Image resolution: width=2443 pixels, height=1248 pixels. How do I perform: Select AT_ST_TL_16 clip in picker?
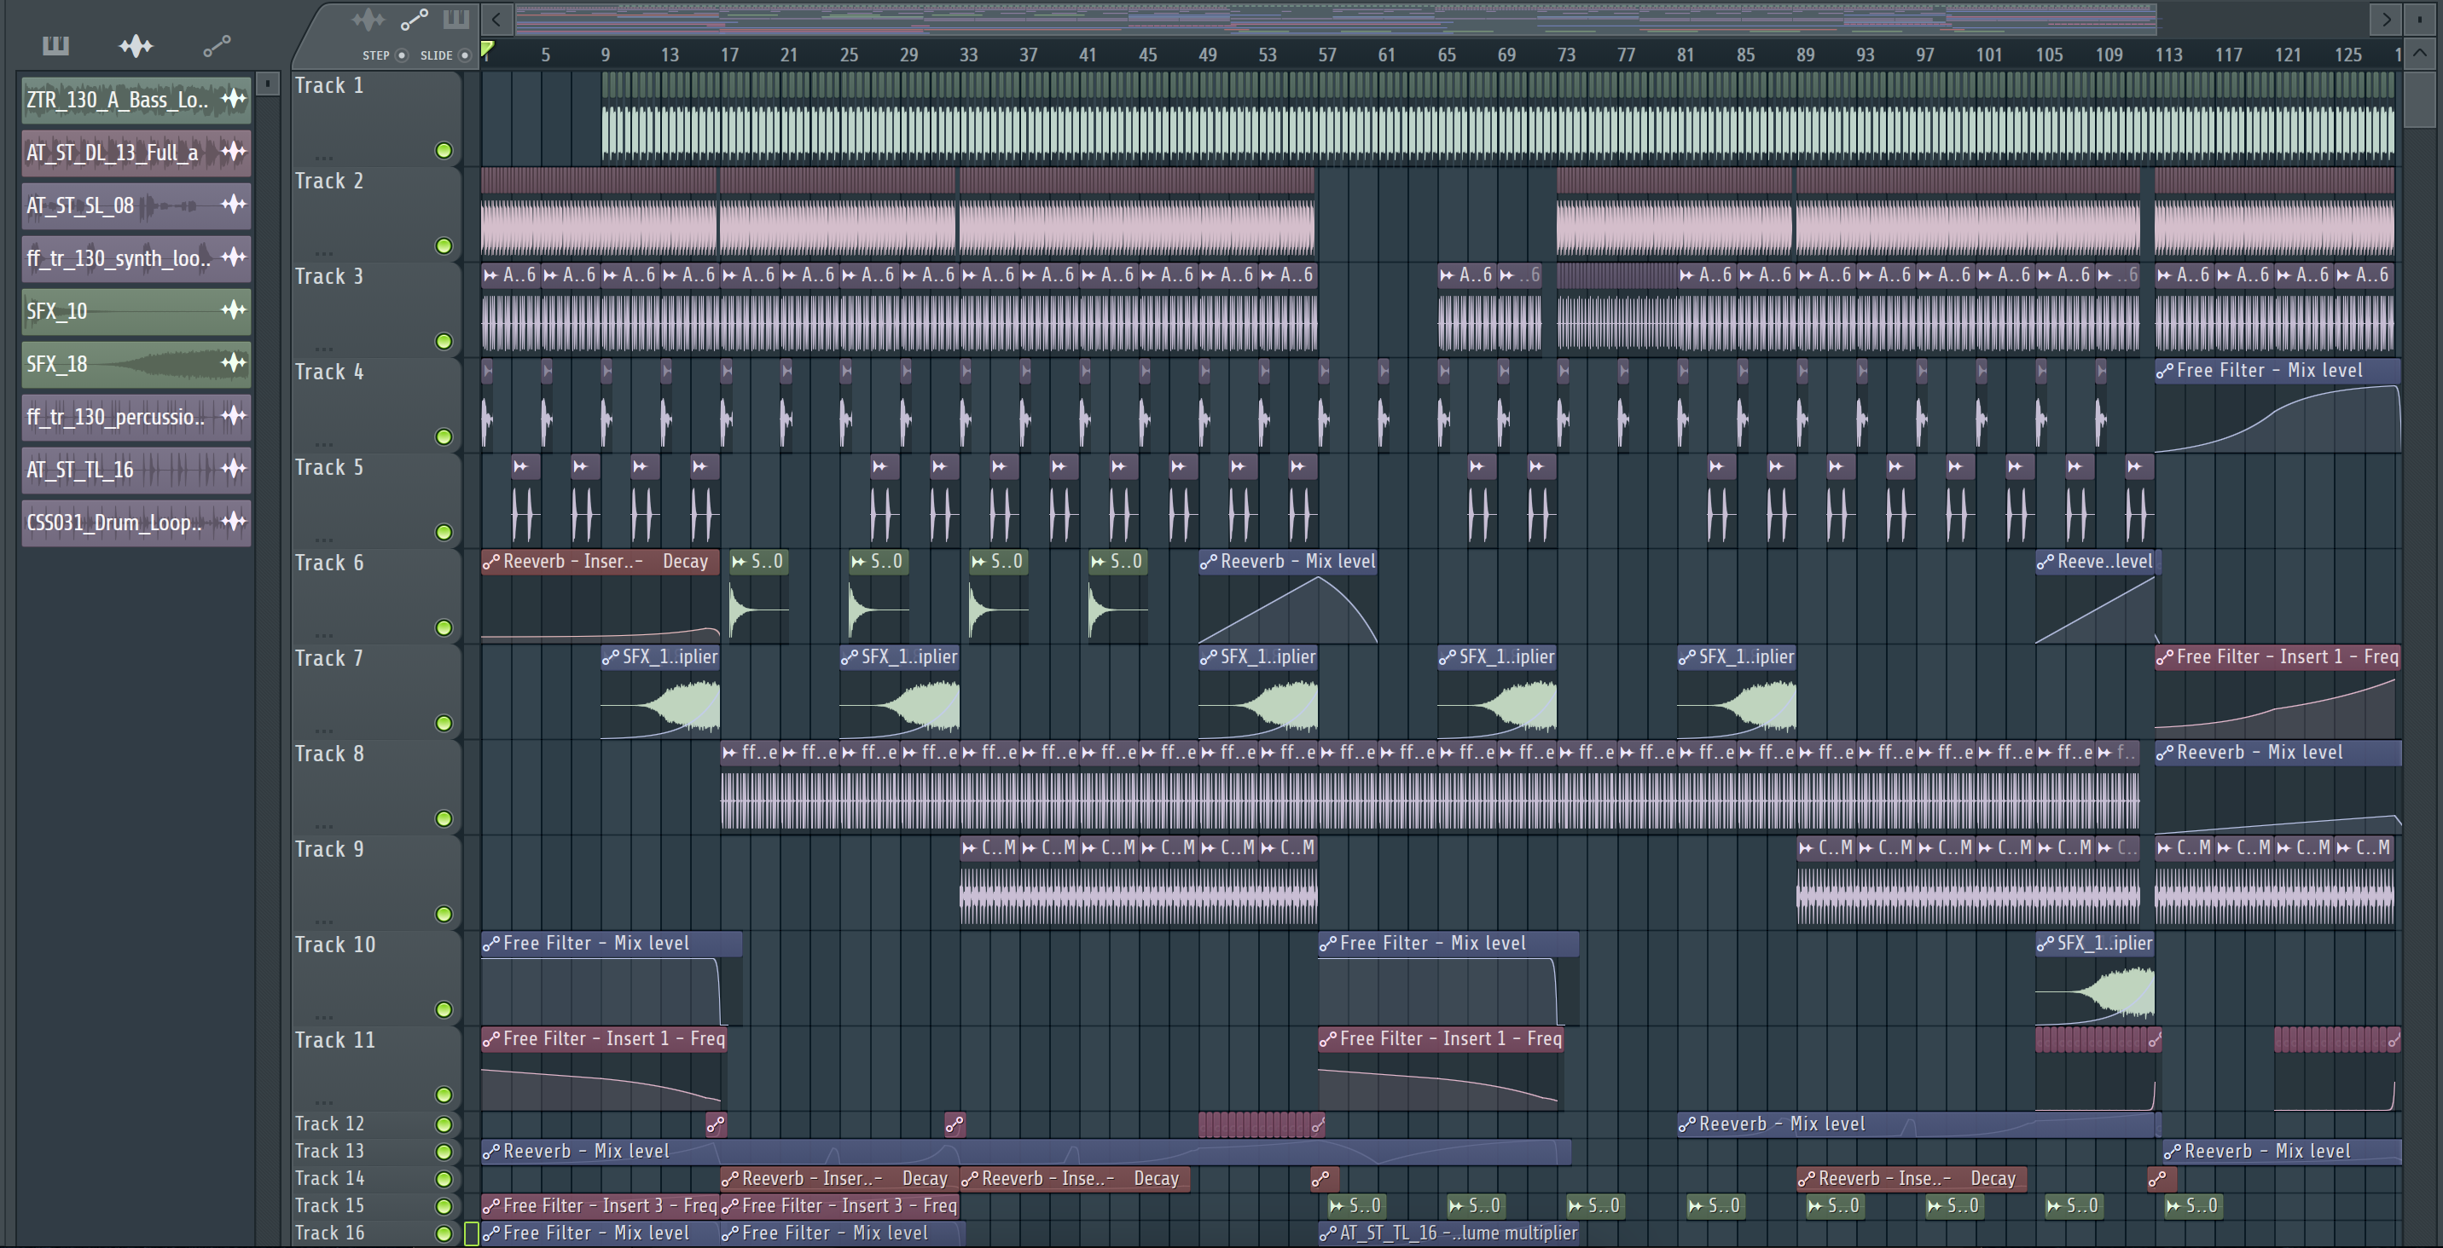coord(136,469)
